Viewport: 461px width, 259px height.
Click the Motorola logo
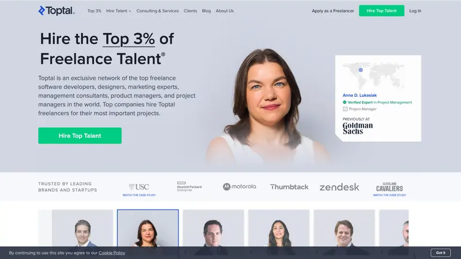click(x=239, y=186)
